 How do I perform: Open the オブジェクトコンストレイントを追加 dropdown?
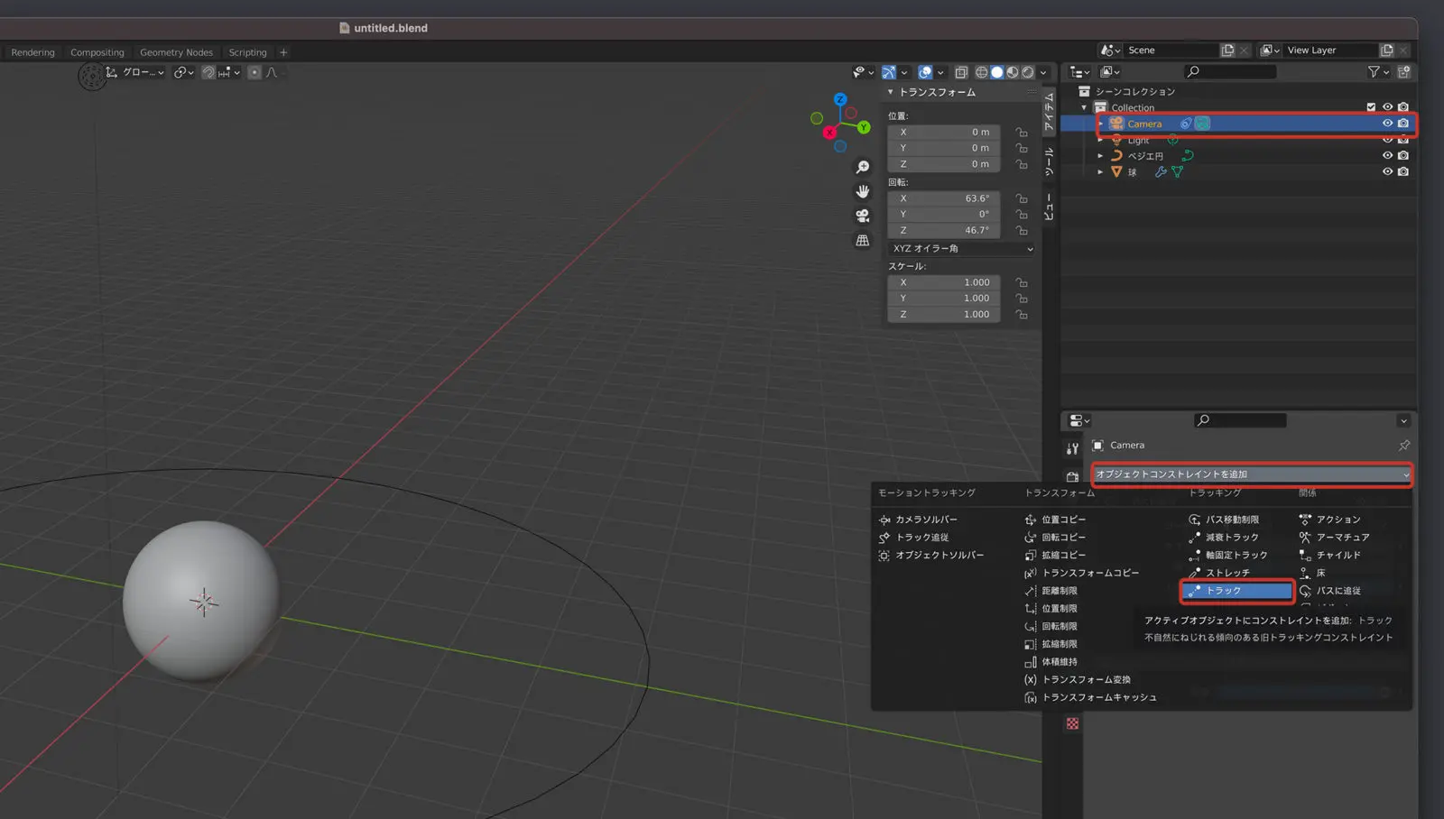tap(1252, 474)
